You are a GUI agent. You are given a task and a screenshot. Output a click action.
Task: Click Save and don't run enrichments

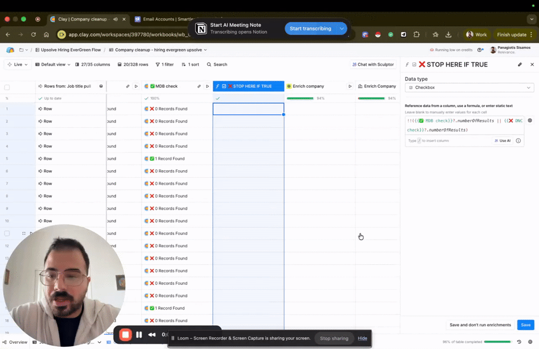pyautogui.click(x=480, y=325)
